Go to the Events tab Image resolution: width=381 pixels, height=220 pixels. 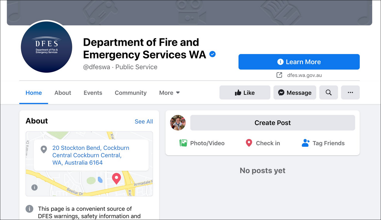pyautogui.click(x=93, y=93)
